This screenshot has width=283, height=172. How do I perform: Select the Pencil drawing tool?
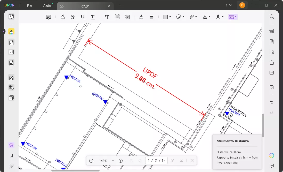141,17
